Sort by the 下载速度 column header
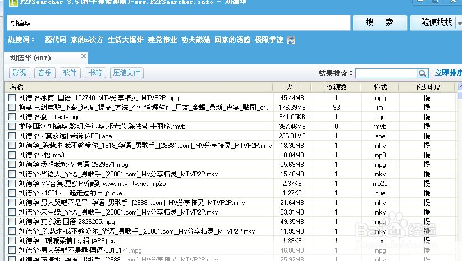 pyautogui.click(x=427, y=87)
